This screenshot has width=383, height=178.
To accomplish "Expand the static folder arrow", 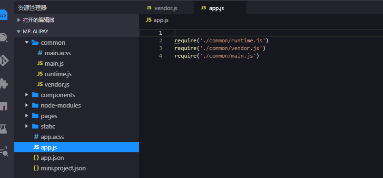I will click(x=27, y=126).
